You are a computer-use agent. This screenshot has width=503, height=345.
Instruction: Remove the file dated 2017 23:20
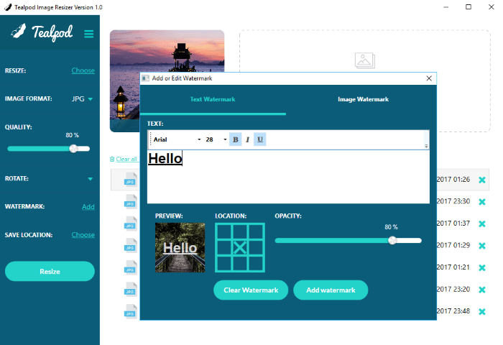tap(482, 290)
